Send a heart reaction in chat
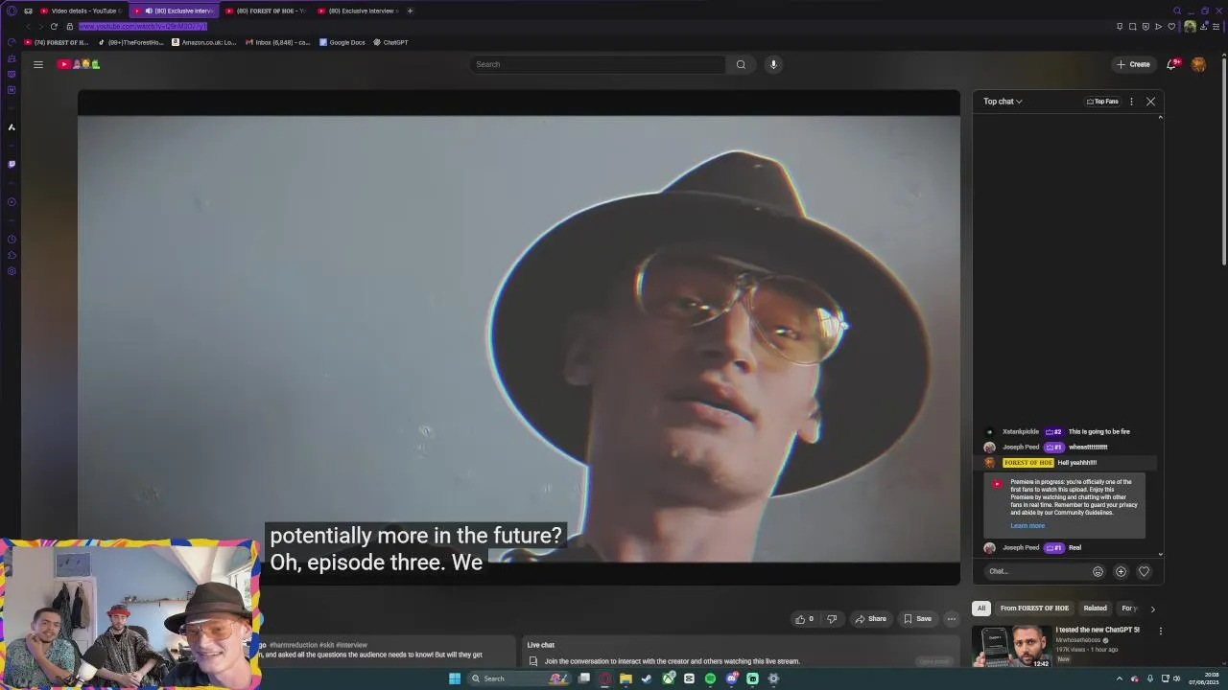The width and height of the screenshot is (1228, 690). (1144, 571)
